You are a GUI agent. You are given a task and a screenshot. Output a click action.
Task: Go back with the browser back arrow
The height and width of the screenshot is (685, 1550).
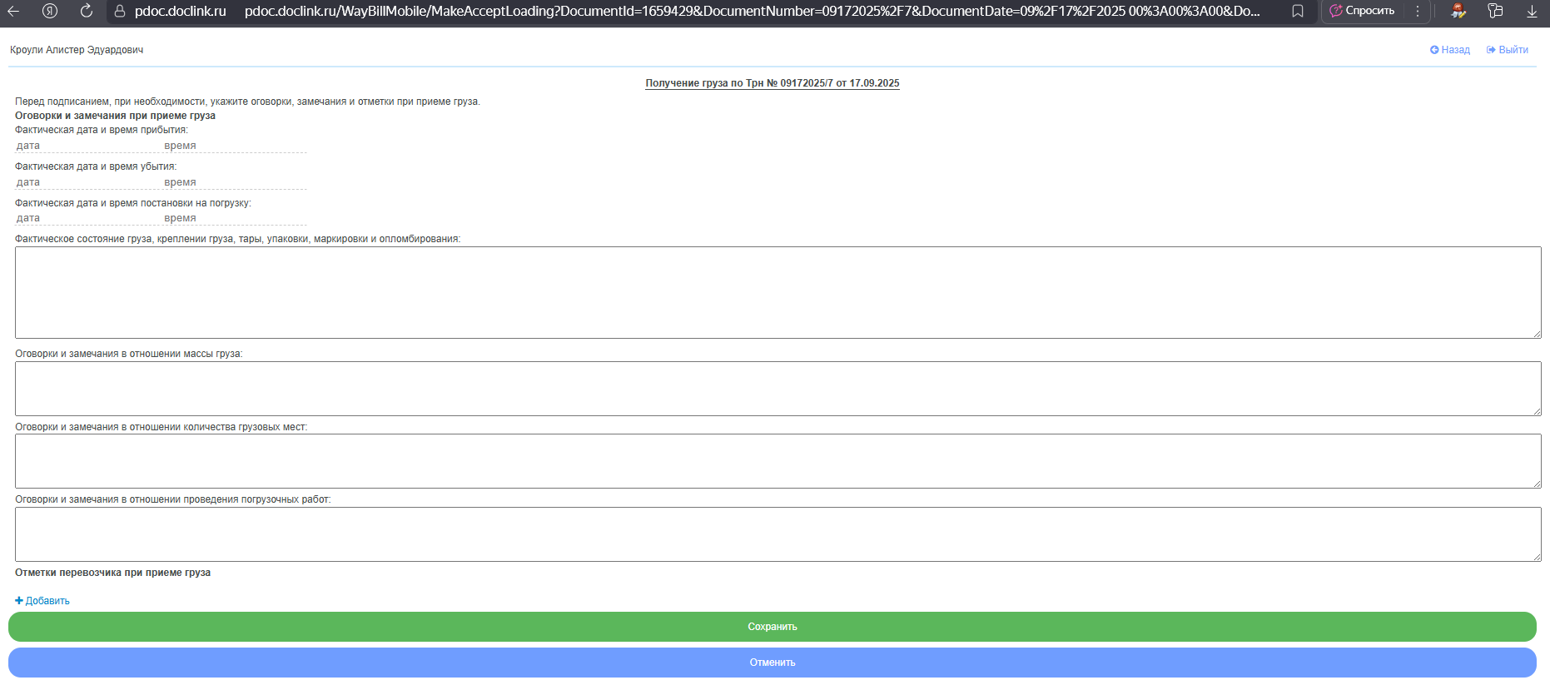pyautogui.click(x=13, y=11)
